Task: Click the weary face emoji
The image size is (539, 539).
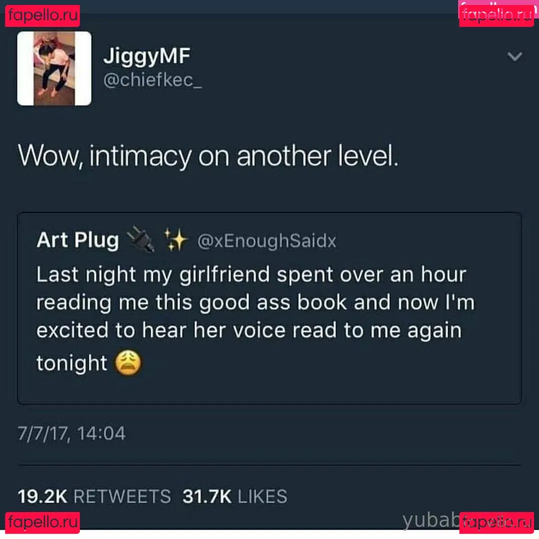Action: coord(128,363)
